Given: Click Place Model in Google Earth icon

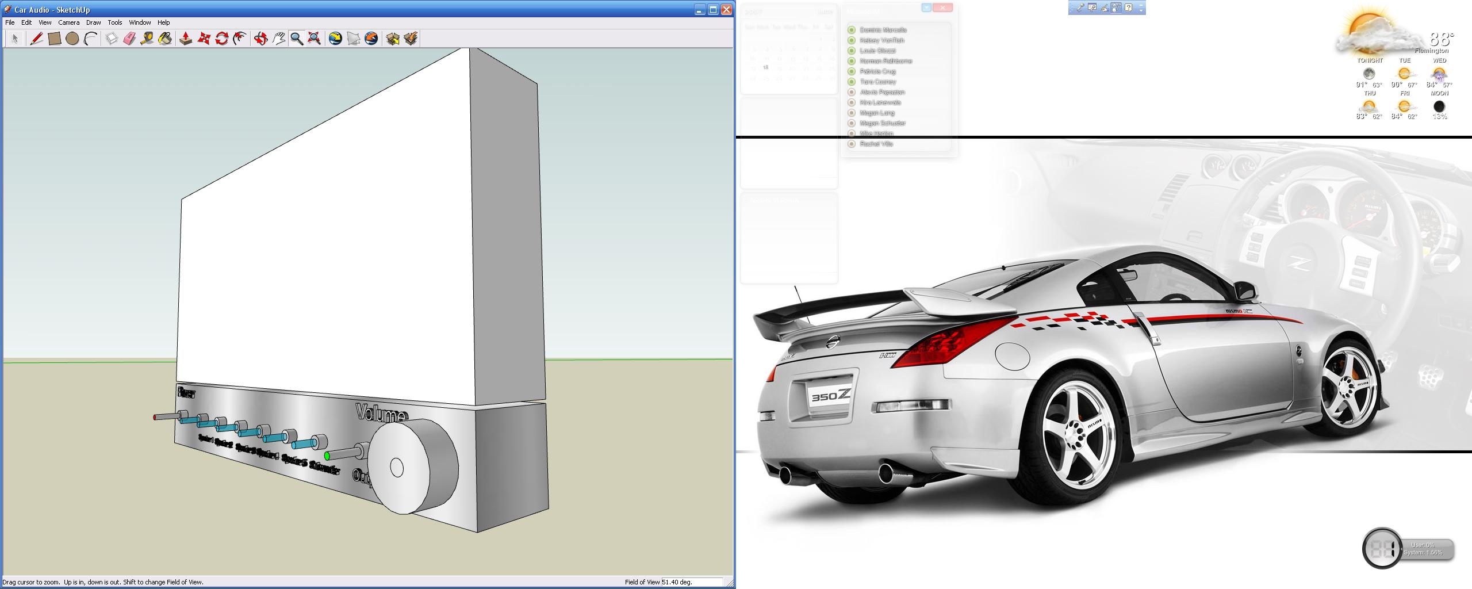Looking at the screenshot, I should click(x=371, y=39).
